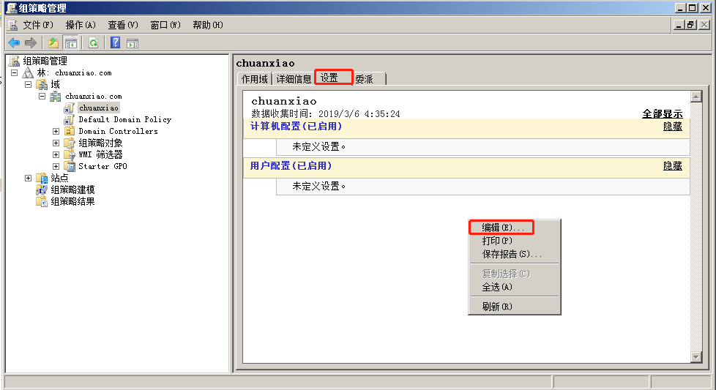This screenshot has width=716, height=390.
Task: Select the chuanxiao GPO tree item
Action: (x=99, y=108)
